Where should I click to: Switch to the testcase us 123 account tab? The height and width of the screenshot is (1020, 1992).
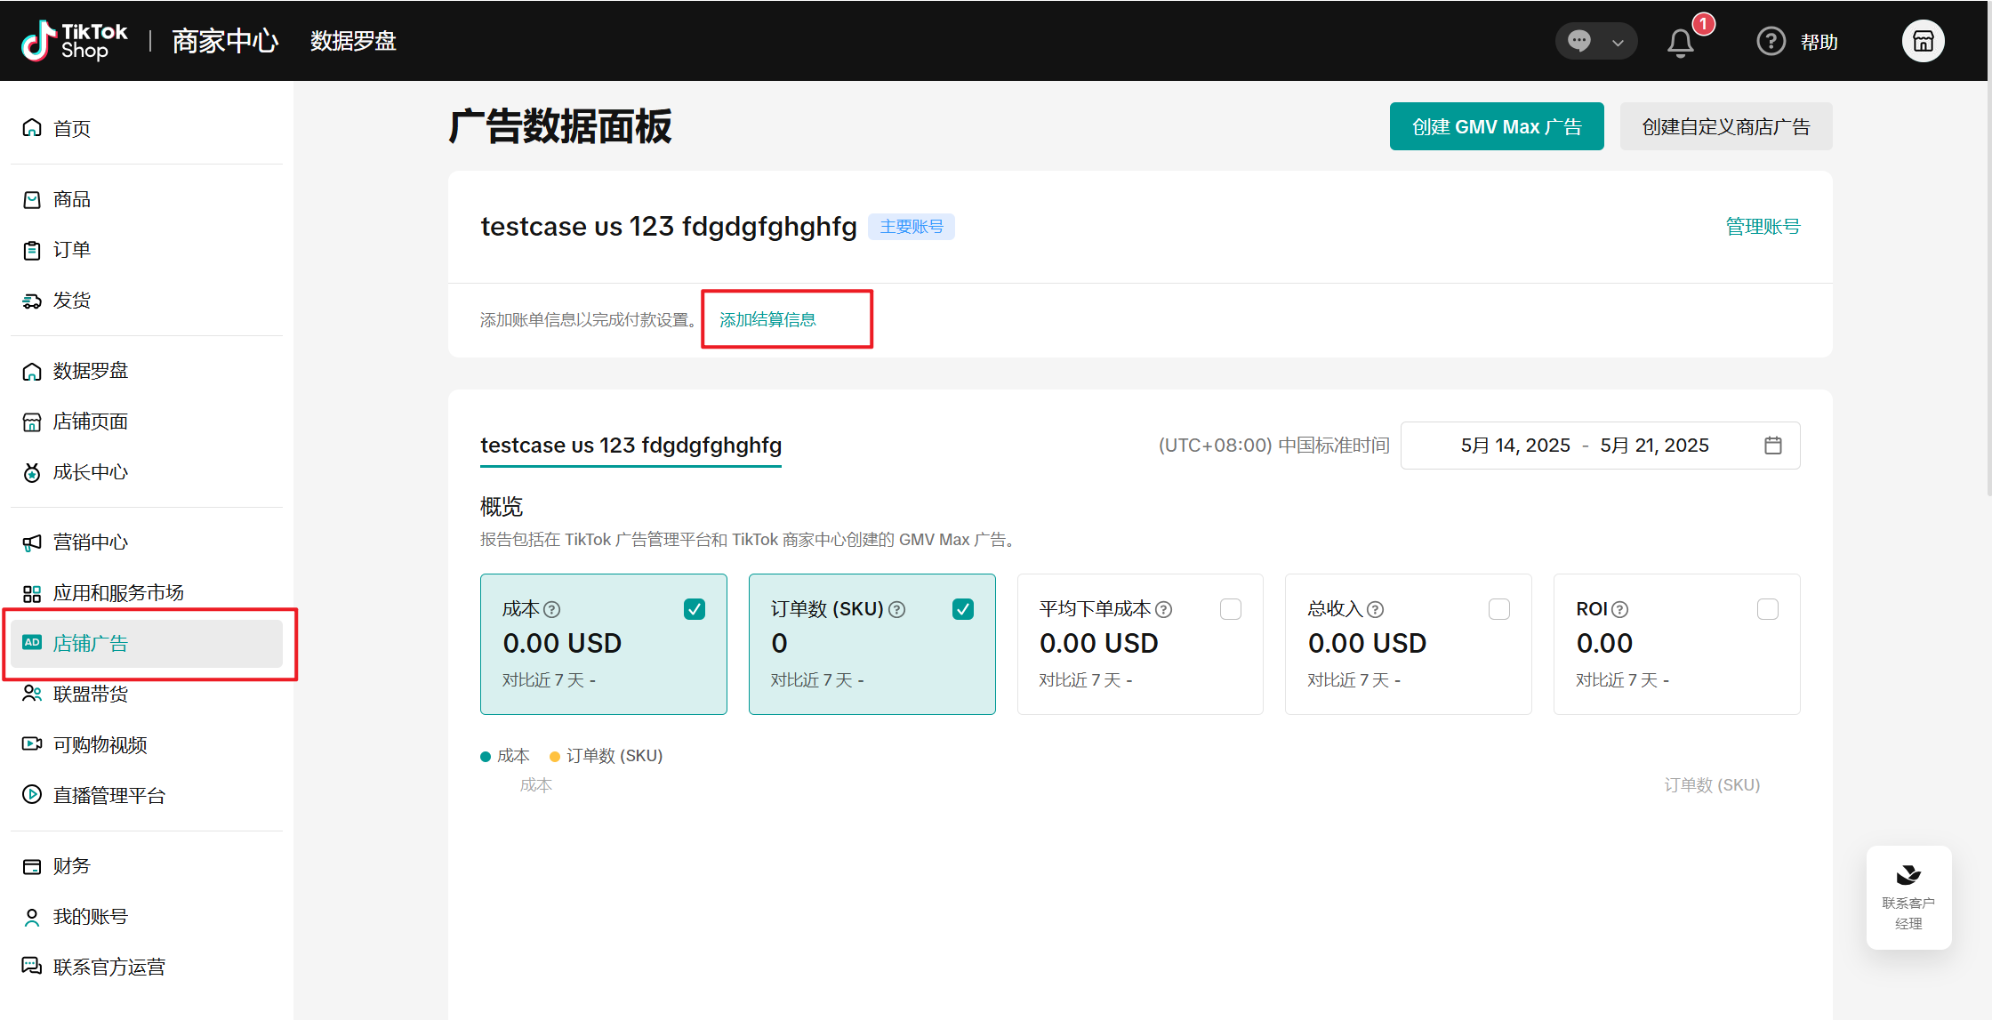(x=631, y=446)
